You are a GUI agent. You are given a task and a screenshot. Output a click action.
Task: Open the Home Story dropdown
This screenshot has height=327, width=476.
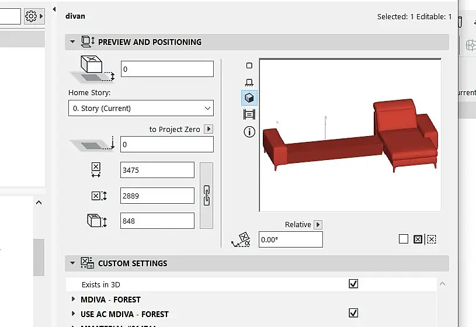click(141, 108)
